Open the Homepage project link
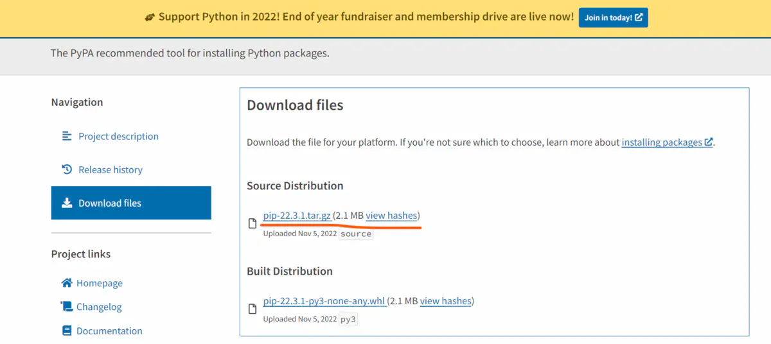The height and width of the screenshot is (344, 771). pyautogui.click(x=100, y=283)
